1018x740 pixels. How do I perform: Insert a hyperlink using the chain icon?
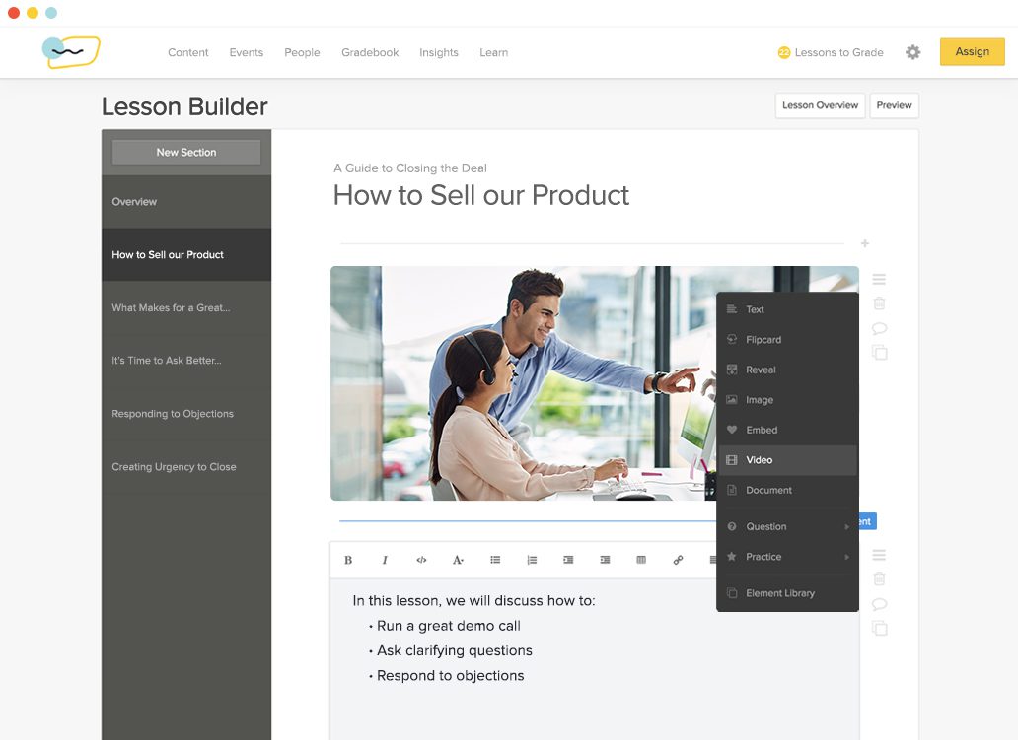point(678,560)
